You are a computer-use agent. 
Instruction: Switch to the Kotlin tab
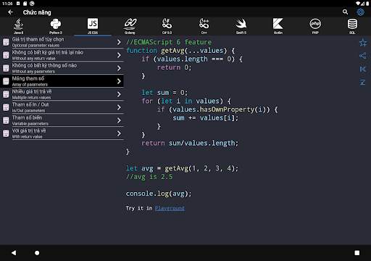[x=278, y=26]
